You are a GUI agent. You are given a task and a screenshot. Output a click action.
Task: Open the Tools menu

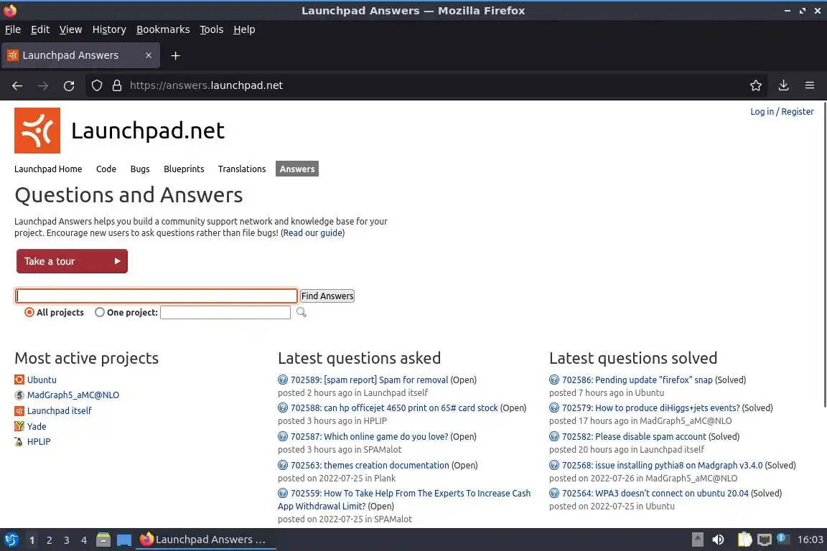tap(212, 29)
